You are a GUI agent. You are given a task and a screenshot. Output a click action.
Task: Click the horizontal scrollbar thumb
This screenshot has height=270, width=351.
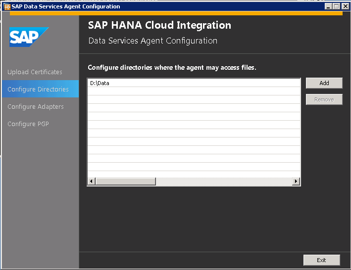point(125,181)
